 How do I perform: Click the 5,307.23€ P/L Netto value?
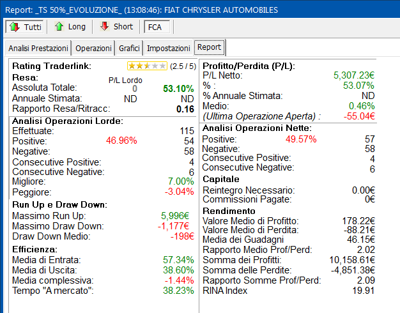354,75
